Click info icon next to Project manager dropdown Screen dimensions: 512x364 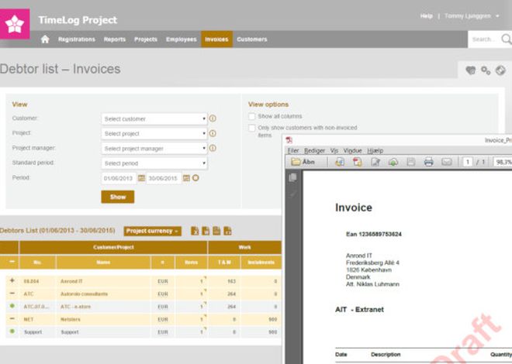(x=213, y=148)
